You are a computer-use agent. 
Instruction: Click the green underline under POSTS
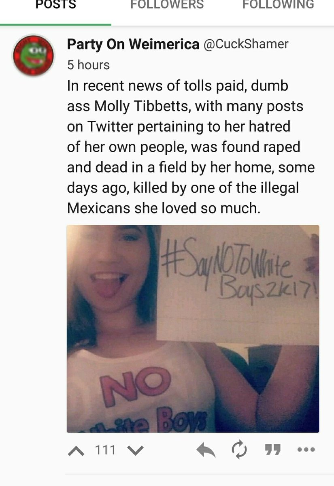pos(55,24)
